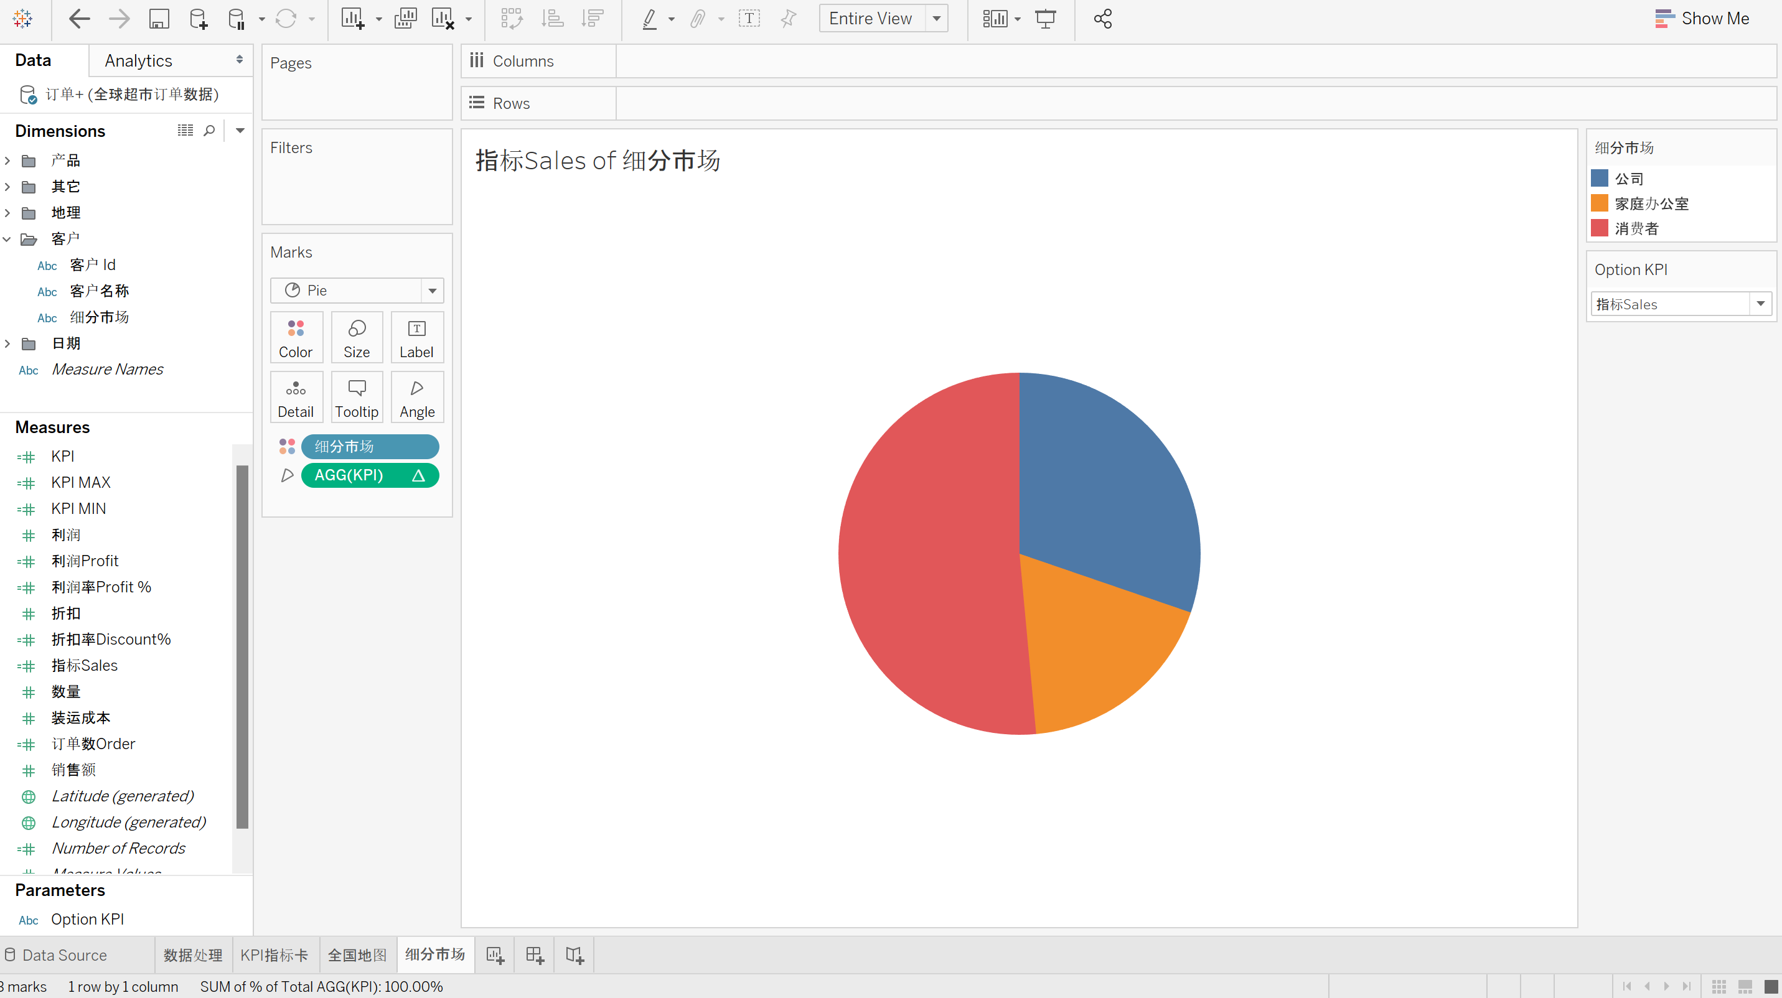Click the Save icon in the toolbar
Viewport: 1782px width, 998px height.
tap(159, 19)
